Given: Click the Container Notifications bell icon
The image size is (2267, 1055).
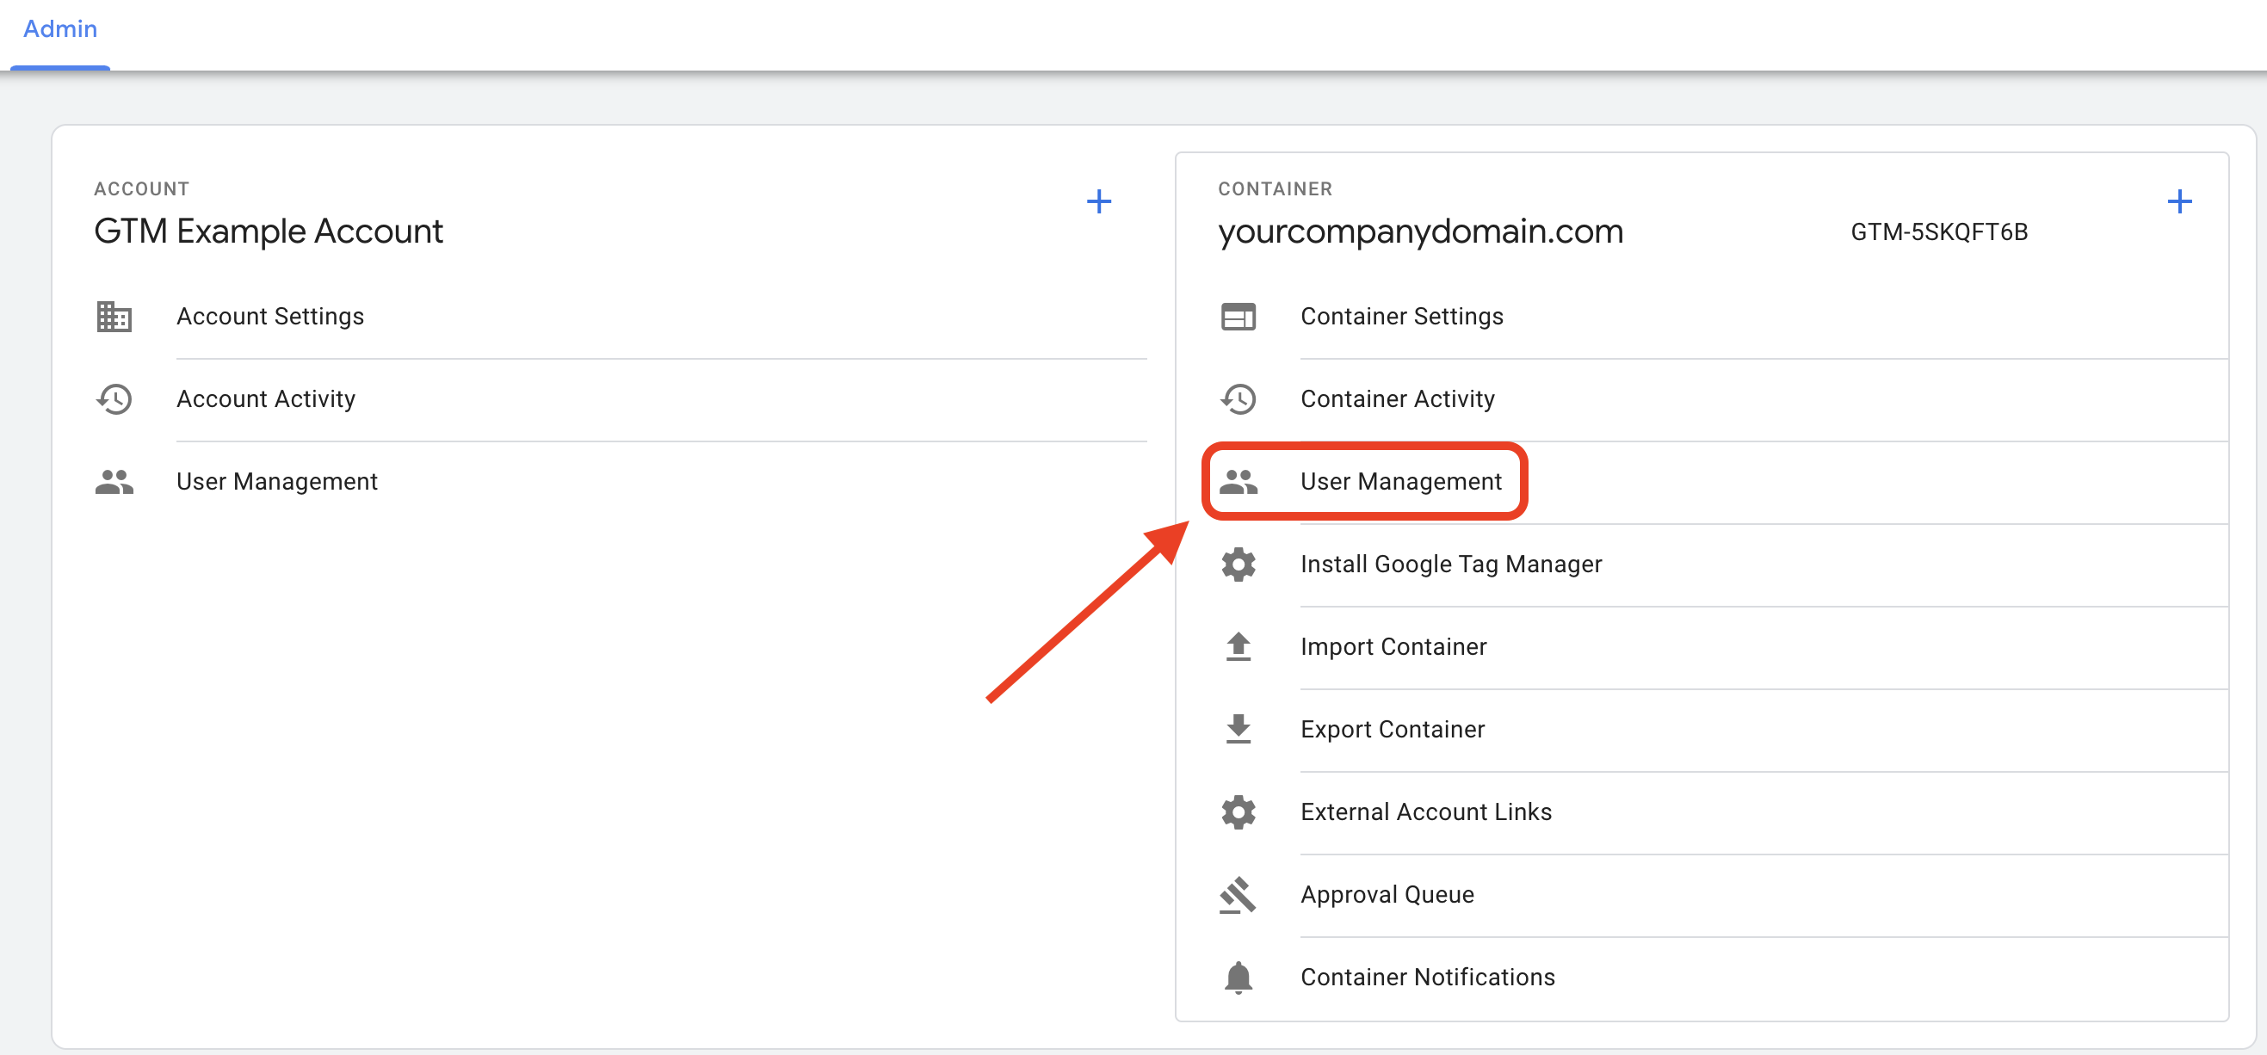Looking at the screenshot, I should 1238,978.
